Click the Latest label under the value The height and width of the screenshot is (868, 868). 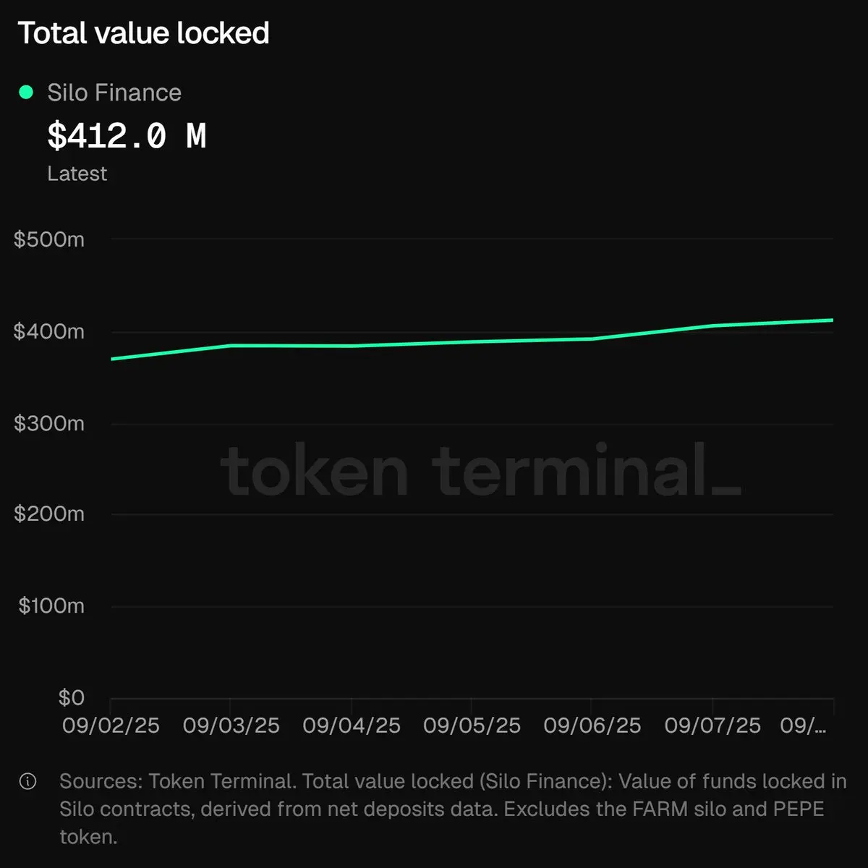(x=77, y=174)
